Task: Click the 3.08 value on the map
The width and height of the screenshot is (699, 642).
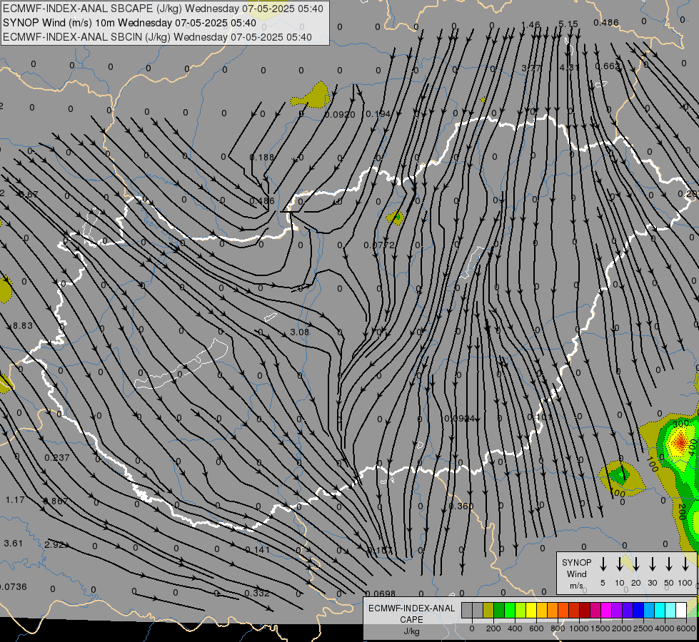Action: point(300,332)
